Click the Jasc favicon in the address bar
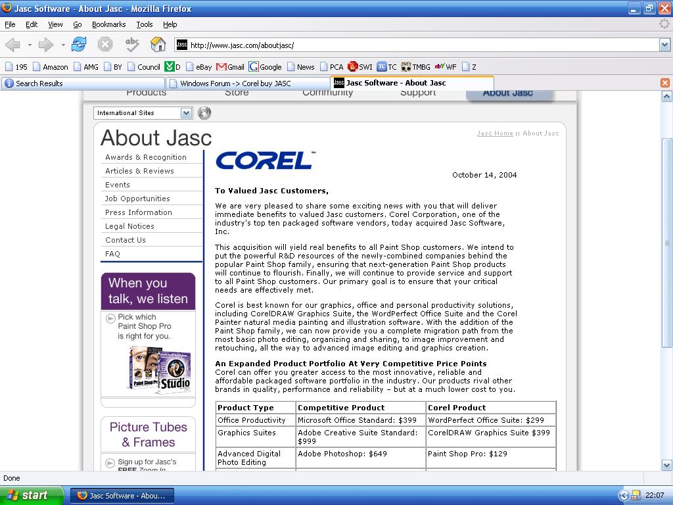This screenshot has height=505, width=673. [182, 45]
